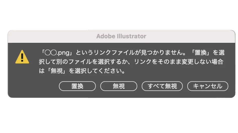Click the ○○.png filename in the message
The image size is (238, 133).
point(57,53)
